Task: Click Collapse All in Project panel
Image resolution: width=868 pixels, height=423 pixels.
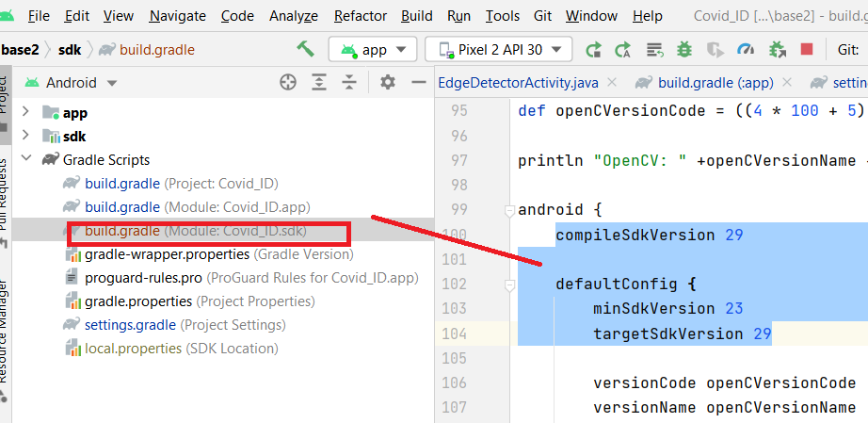Action: coord(350,83)
